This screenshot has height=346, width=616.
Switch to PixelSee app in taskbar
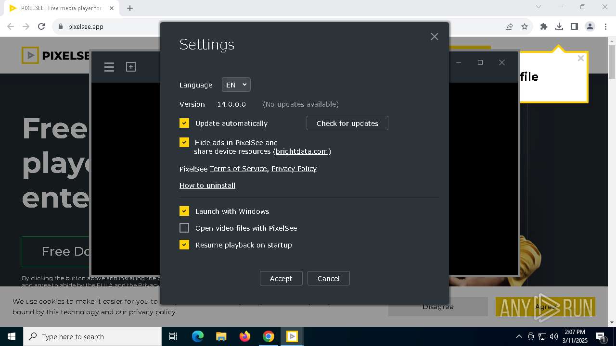[x=292, y=336]
